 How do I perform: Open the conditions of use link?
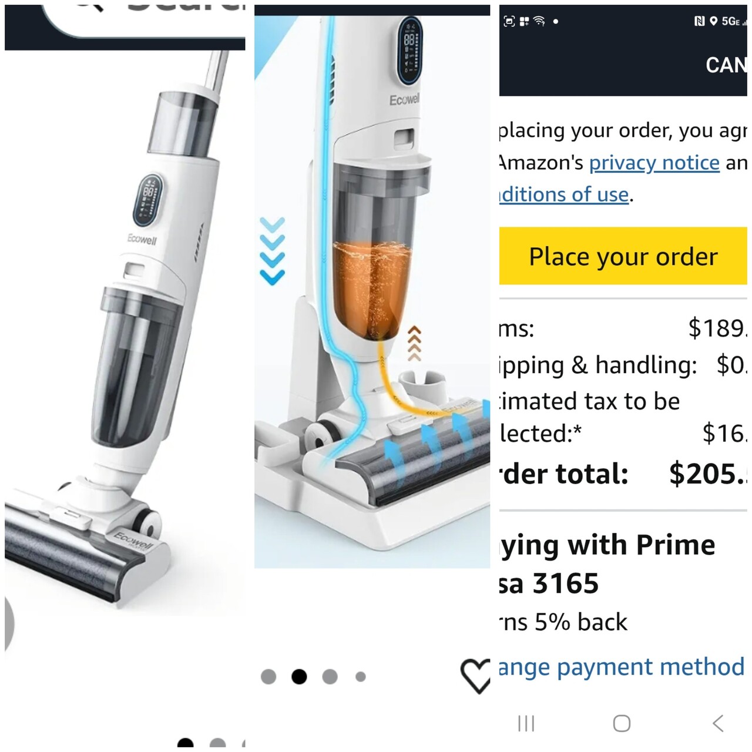[x=564, y=194]
